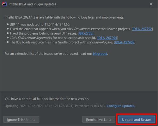158x126 pixels.
Task: Click the 'Fixed the problems behind several UI freezes' text
Action: click(x=43, y=33)
